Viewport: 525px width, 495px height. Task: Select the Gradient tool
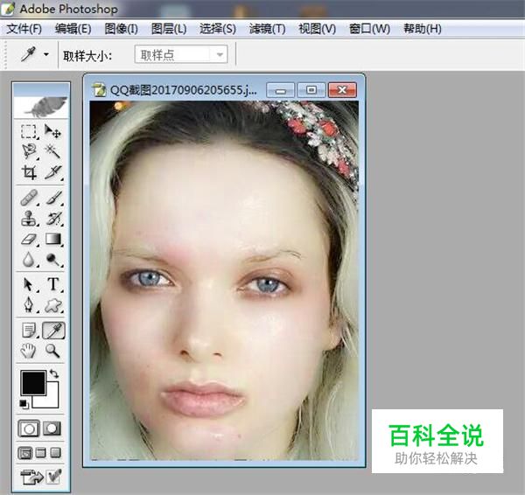52,239
